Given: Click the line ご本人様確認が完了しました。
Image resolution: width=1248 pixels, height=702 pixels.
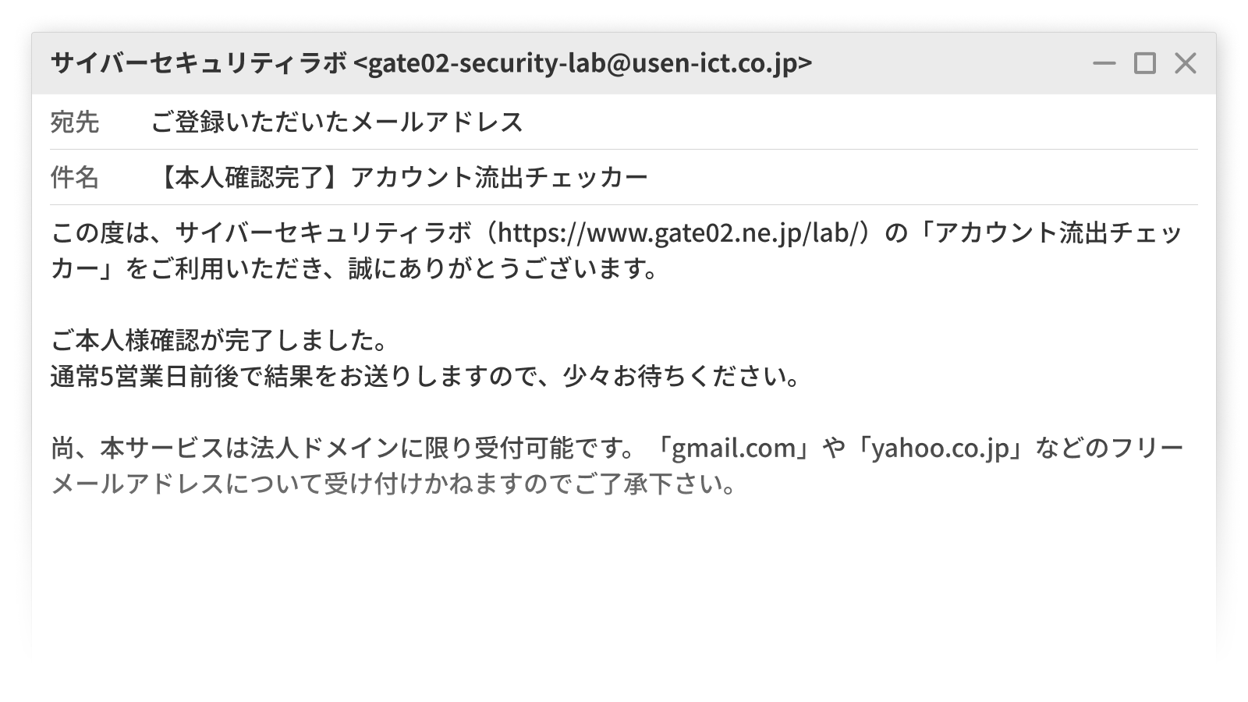Looking at the screenshot, I should 219,340.
